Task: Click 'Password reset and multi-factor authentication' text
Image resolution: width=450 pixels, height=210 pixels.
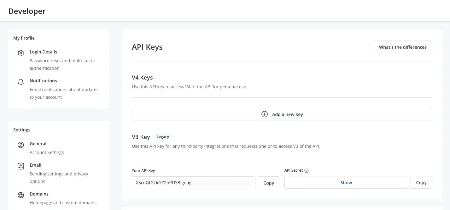Action: click(x=62, y=64)
